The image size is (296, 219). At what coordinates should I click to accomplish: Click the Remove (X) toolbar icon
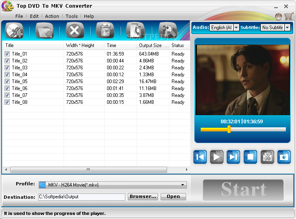click(75, 30)
